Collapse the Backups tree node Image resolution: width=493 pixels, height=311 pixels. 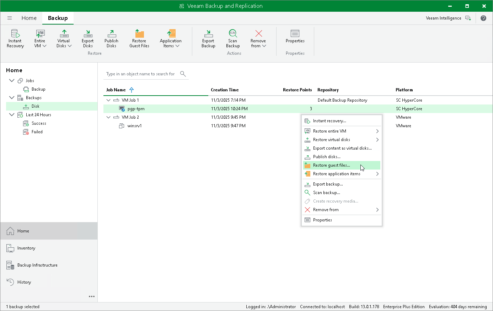(12, 98)
